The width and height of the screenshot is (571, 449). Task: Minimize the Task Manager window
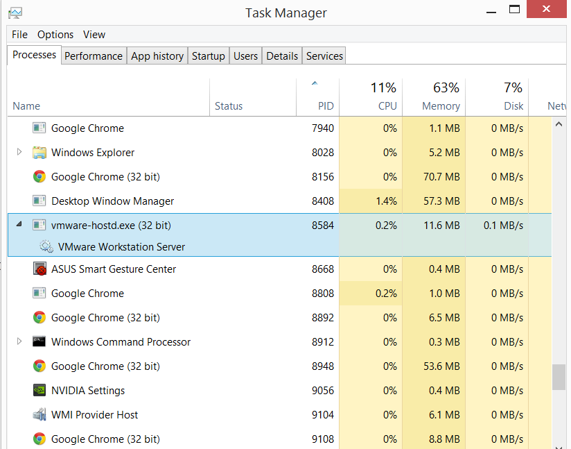pyautogui.click(x=491, y=12)
